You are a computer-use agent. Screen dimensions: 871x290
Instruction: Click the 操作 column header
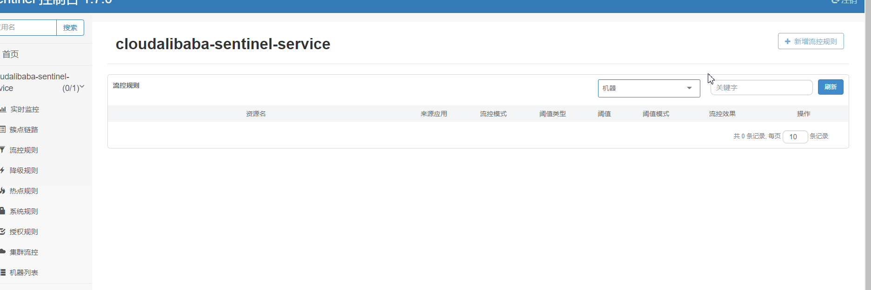pyautogui.click(x=804, y=114)
